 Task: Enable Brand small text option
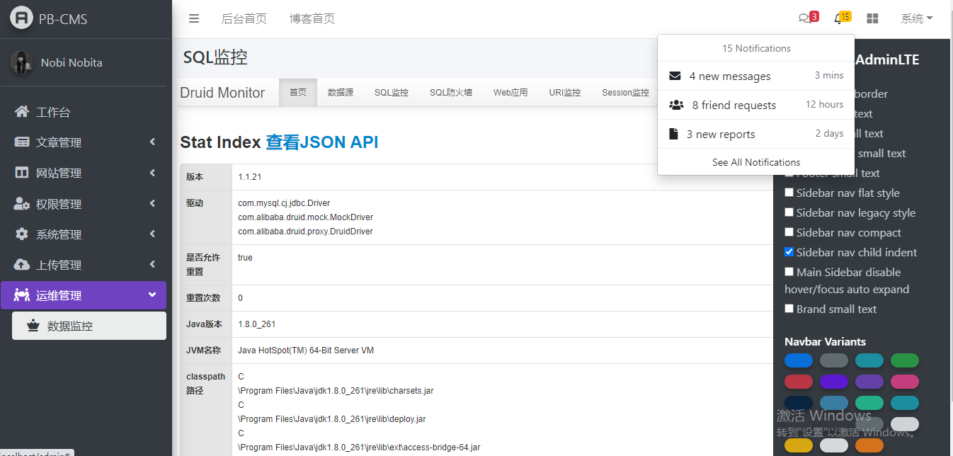pyautogui.click(x=789, y=309)
